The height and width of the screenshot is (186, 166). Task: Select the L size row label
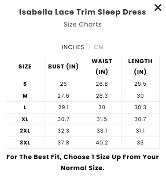click(25, 107)
